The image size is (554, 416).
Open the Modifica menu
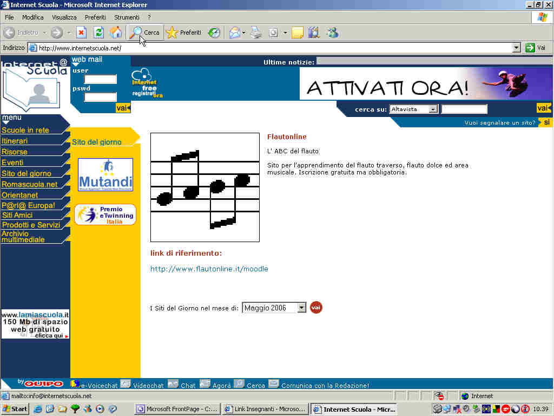tap(33, 17)
